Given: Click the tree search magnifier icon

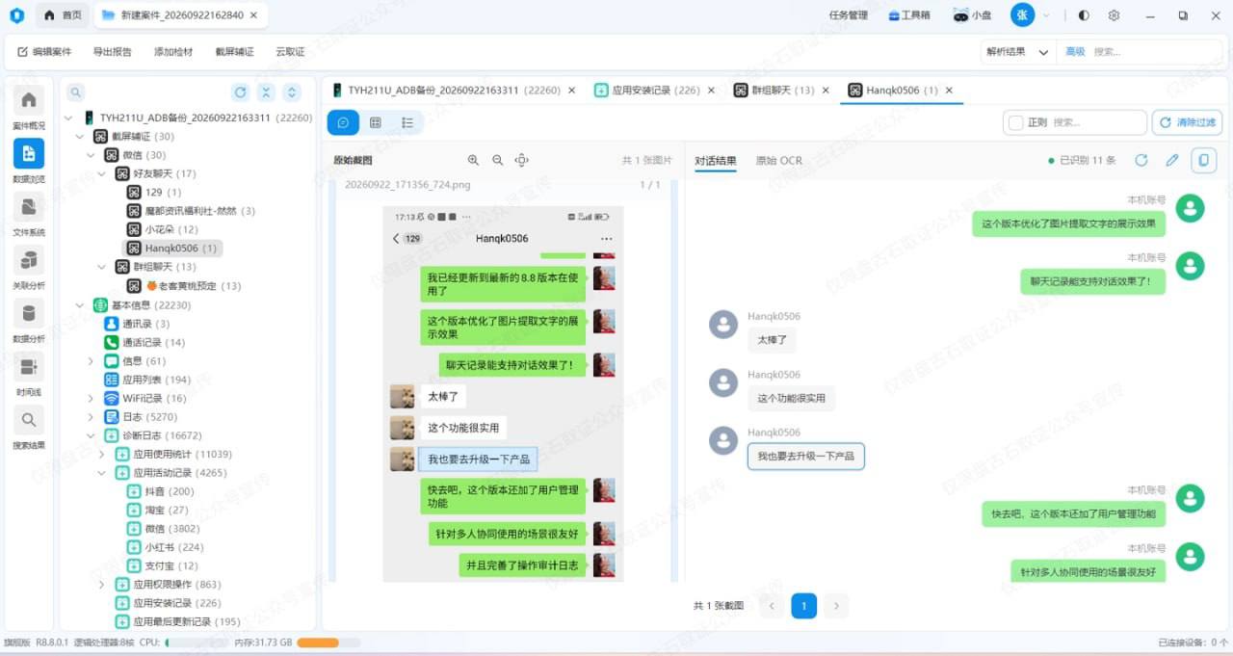Looking at the screenshot, I should pyautogui.click(x=76, y=92).
